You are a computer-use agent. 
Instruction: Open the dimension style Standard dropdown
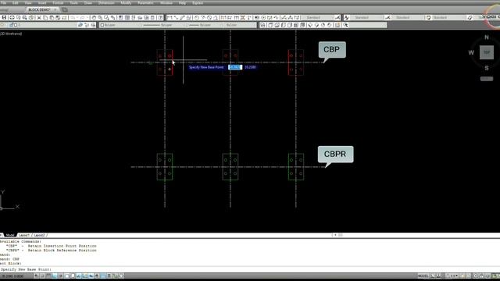pos(317,17)
